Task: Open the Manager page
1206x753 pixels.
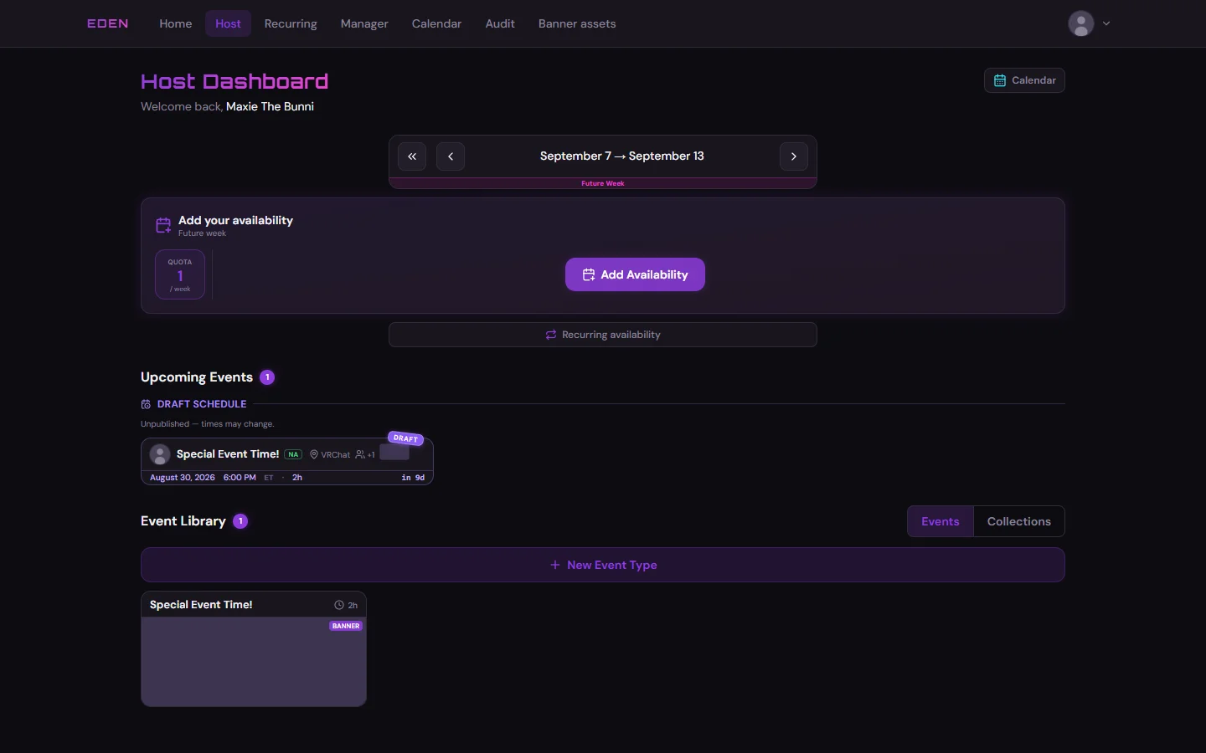Action: point(364,23)
